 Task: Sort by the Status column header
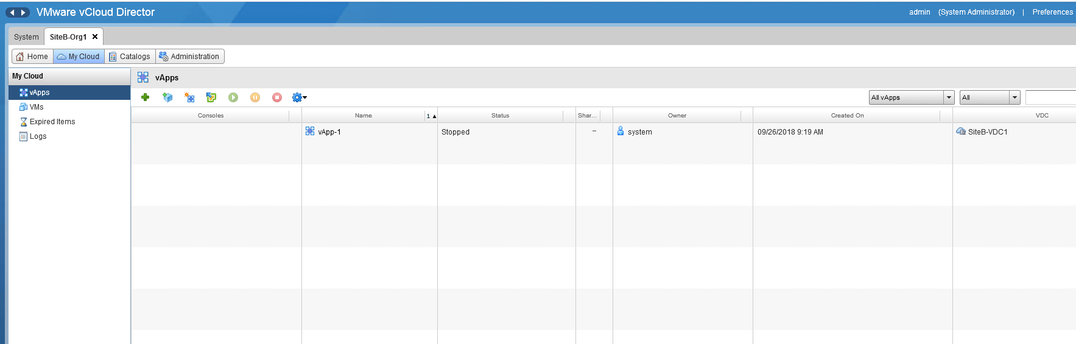tap(501, 116)
